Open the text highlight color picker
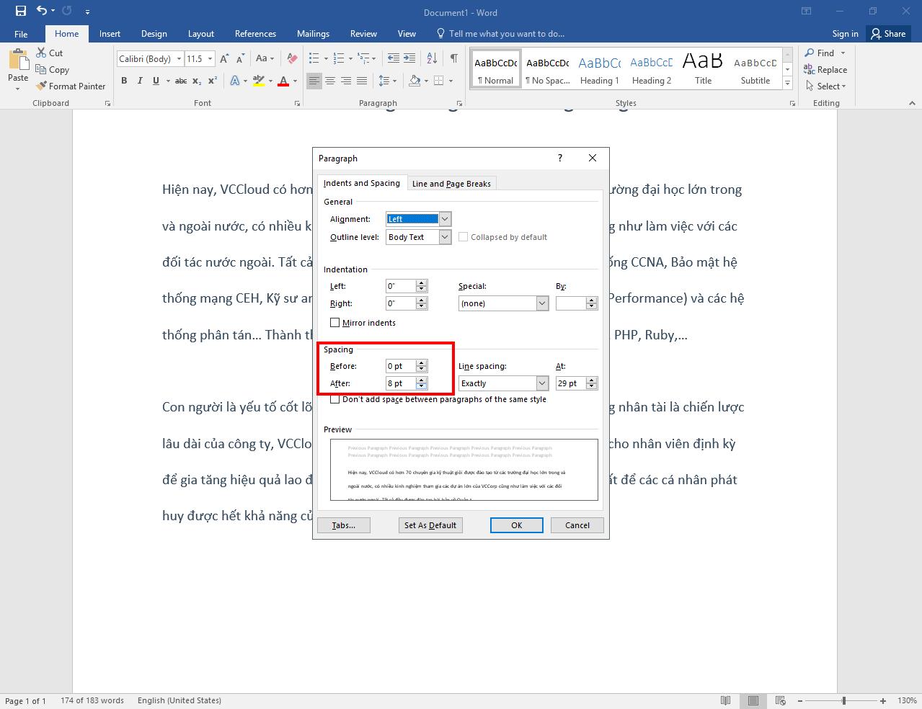This screenshot has width=922, height=709. coord(259,81)
